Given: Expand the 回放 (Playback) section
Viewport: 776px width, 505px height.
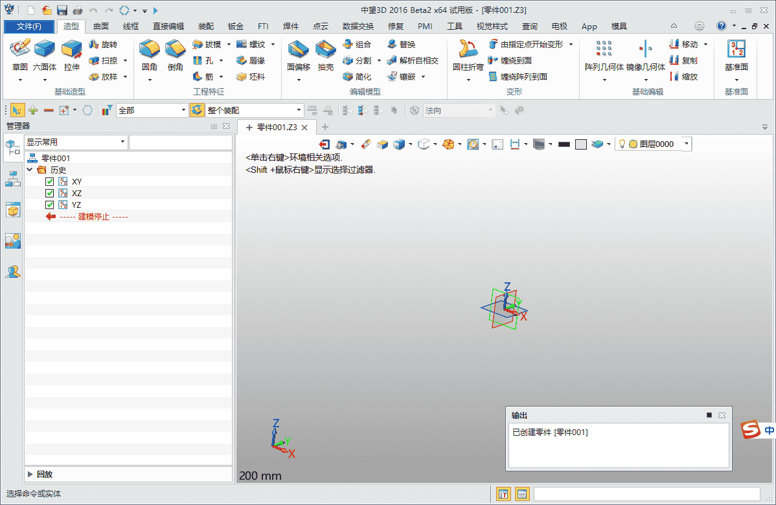Looking at the screenshot, I should tap(30, 475).
